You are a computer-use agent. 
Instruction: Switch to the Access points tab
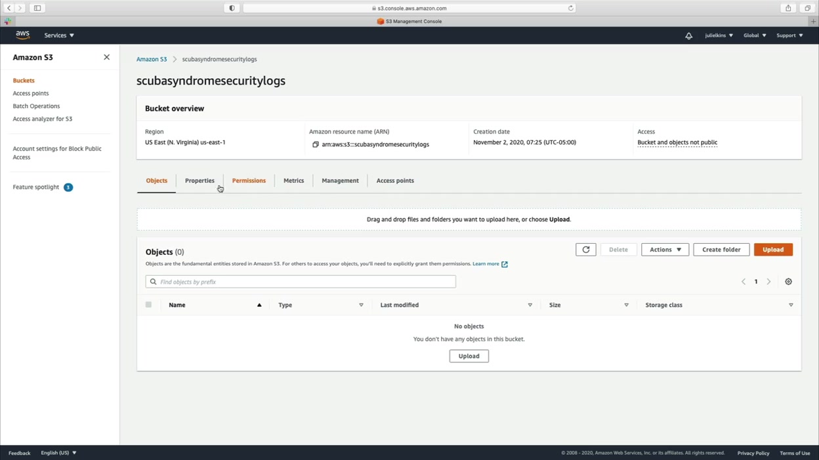[395, 181]
